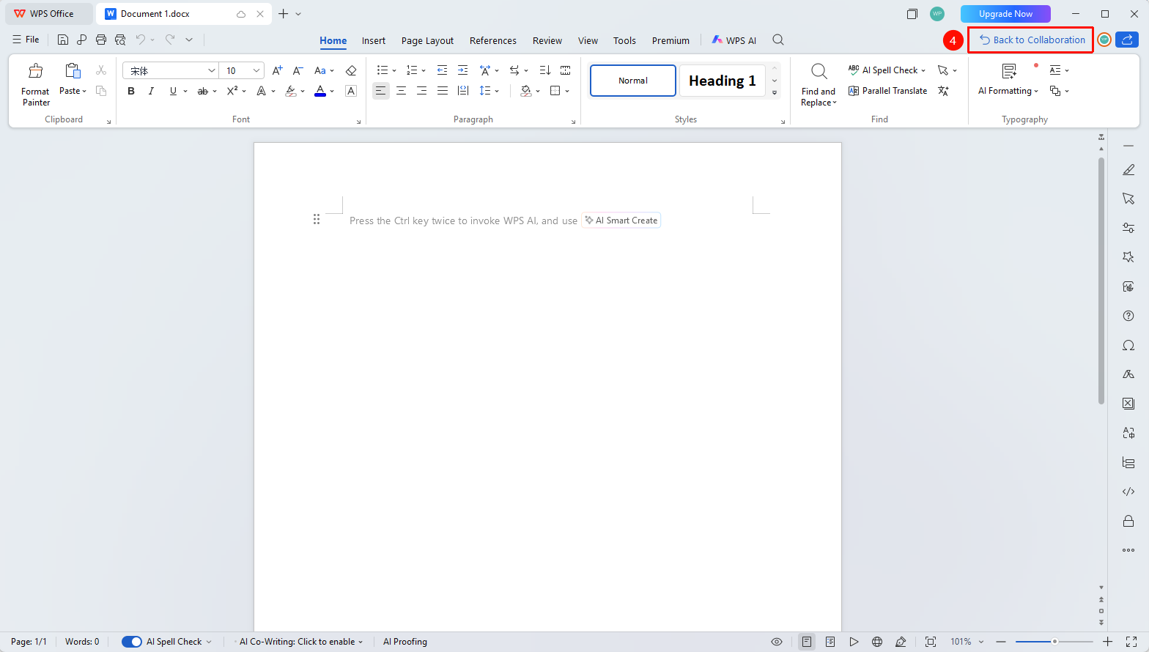Switch to print layout view in status bar

807,642
